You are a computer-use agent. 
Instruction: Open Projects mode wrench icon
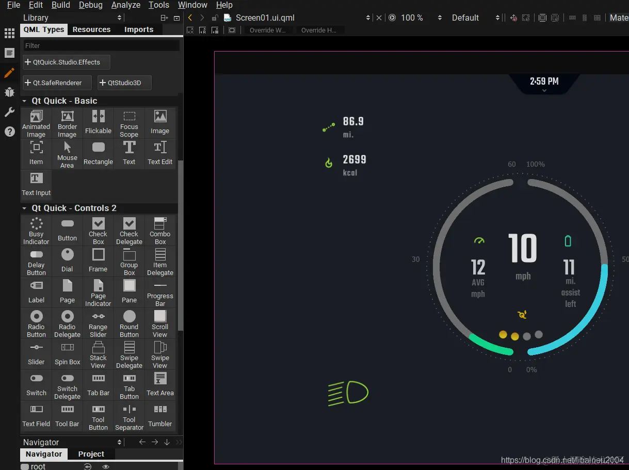coord(9,112)
